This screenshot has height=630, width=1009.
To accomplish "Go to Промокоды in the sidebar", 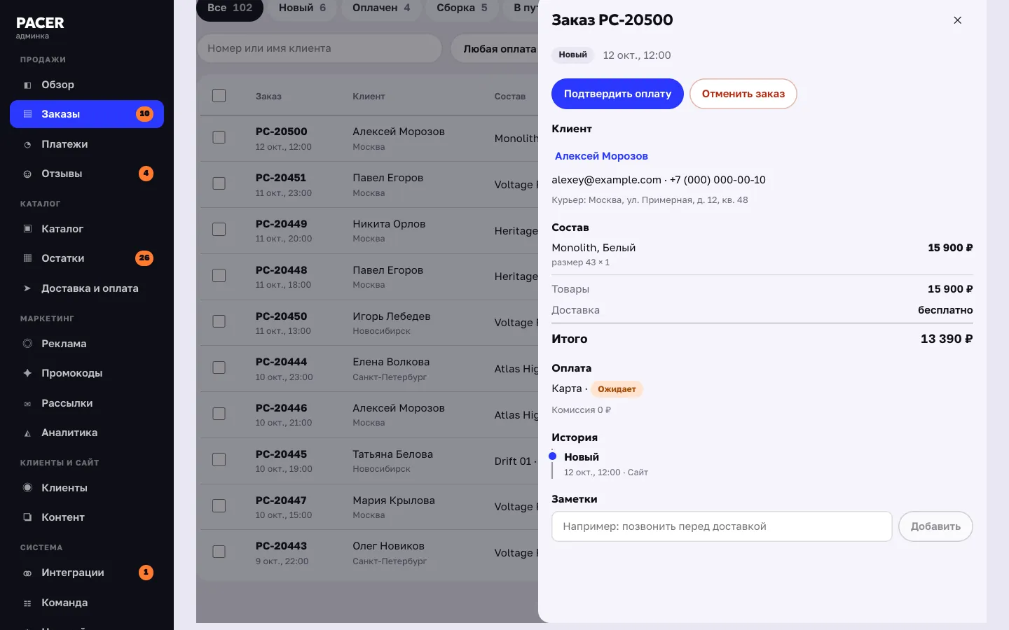I will coord(87,373).
